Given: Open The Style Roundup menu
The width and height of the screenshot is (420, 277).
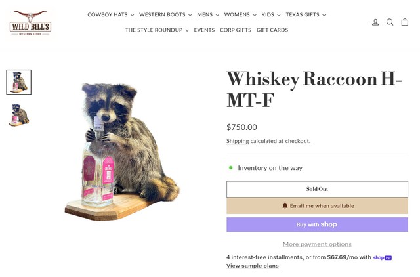Looking at the screenshot, I should click(157, 30).
